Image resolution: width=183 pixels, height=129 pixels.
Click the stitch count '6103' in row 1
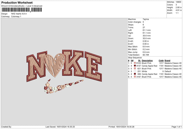point(139,63)
